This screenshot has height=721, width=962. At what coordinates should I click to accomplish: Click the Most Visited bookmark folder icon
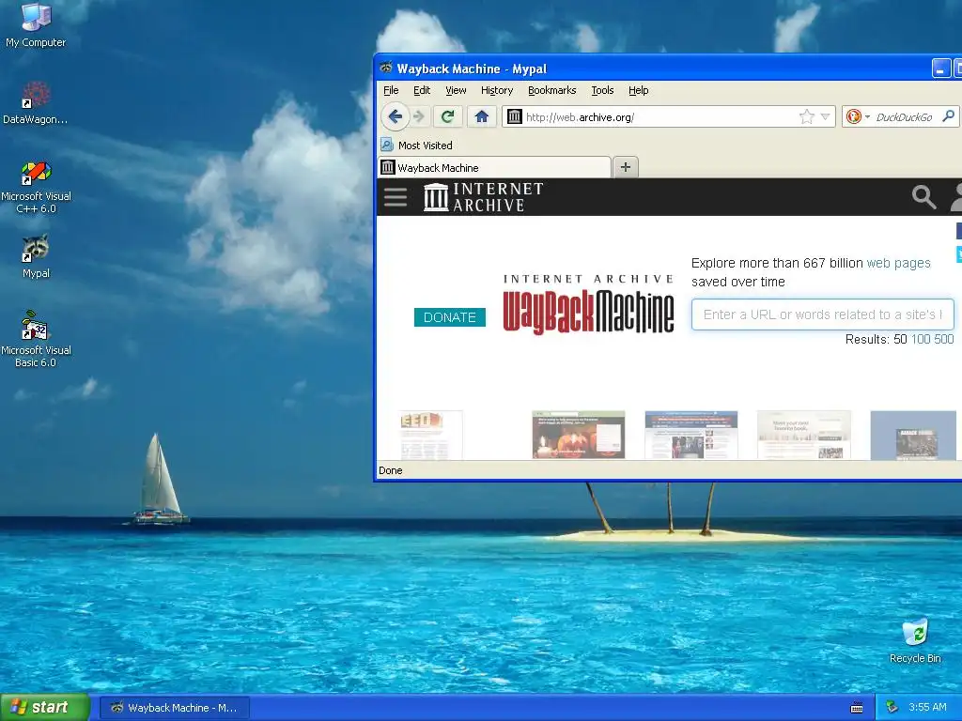(386, 145)
